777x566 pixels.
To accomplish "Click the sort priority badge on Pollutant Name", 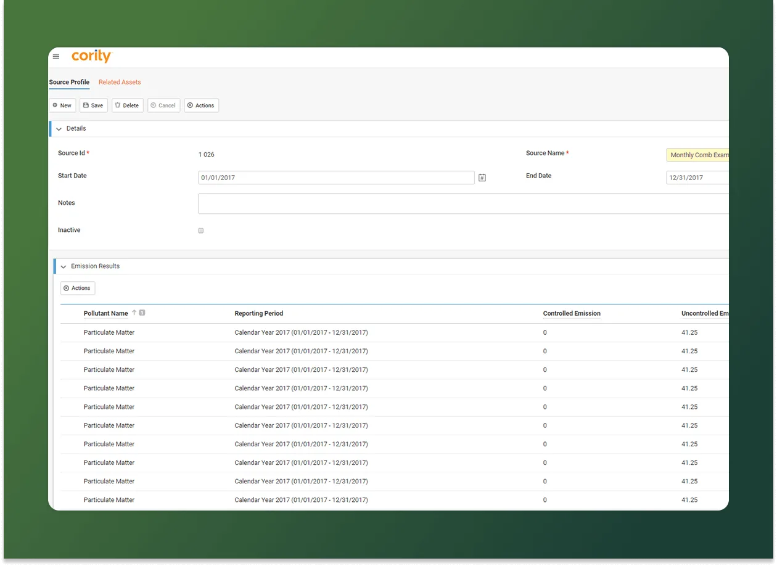I will [x=141, y=313].
